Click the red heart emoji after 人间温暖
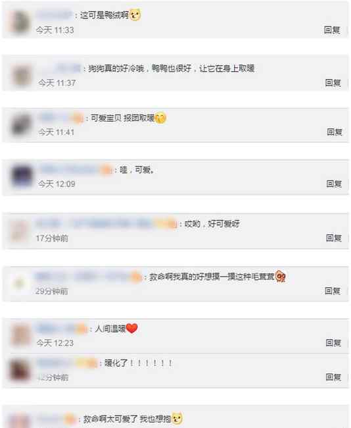Image resolution: width=351 pixels, height=428 pixels. click(132, 328)
